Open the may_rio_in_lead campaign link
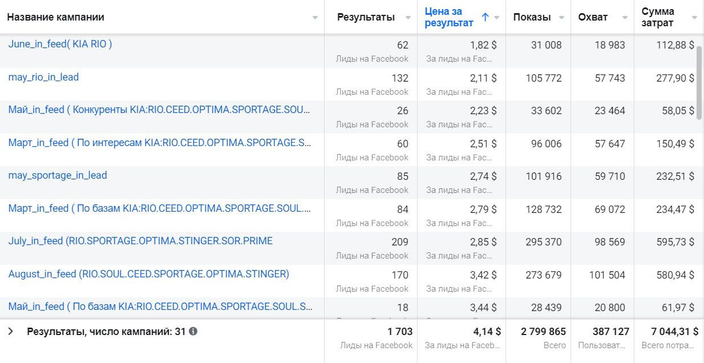This screenshot has width=704, height=363. click(43, 77)
